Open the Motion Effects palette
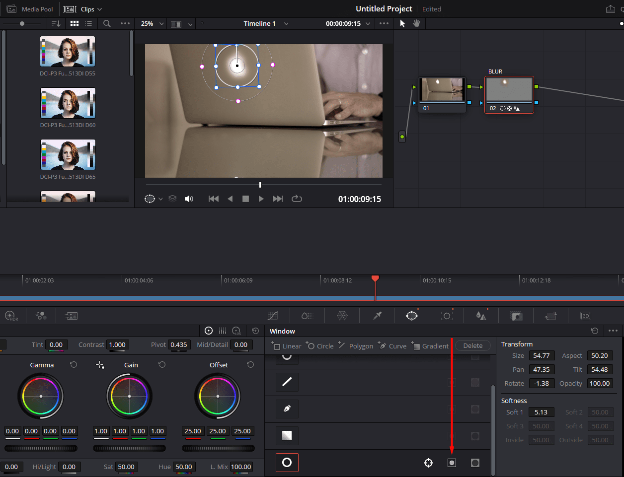624x477 pixels. tap(71, 316)
